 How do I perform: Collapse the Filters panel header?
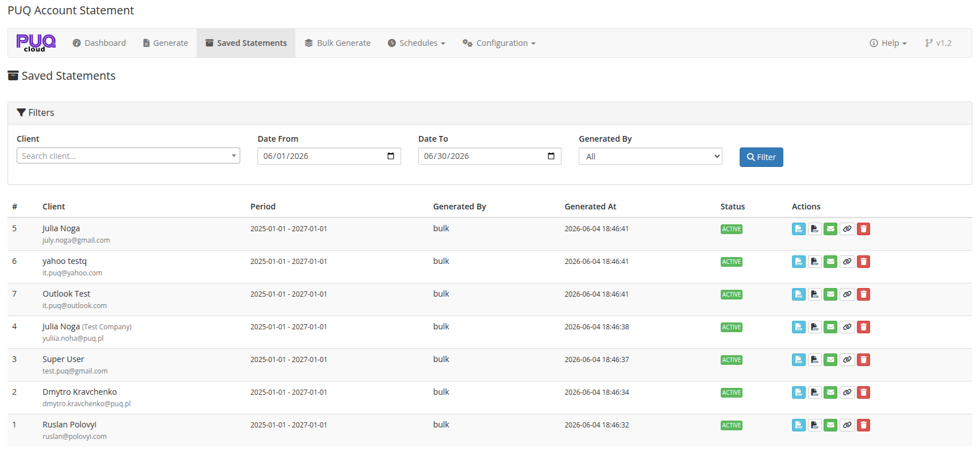click(490, 113)
